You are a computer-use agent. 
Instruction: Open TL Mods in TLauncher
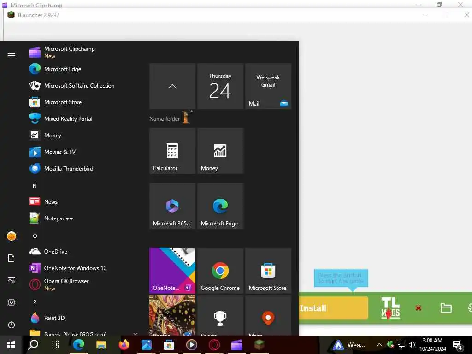(390, 307)
